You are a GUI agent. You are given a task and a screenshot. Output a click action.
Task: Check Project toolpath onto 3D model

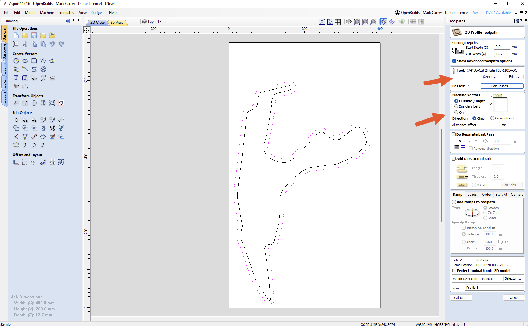click(454, 271)
